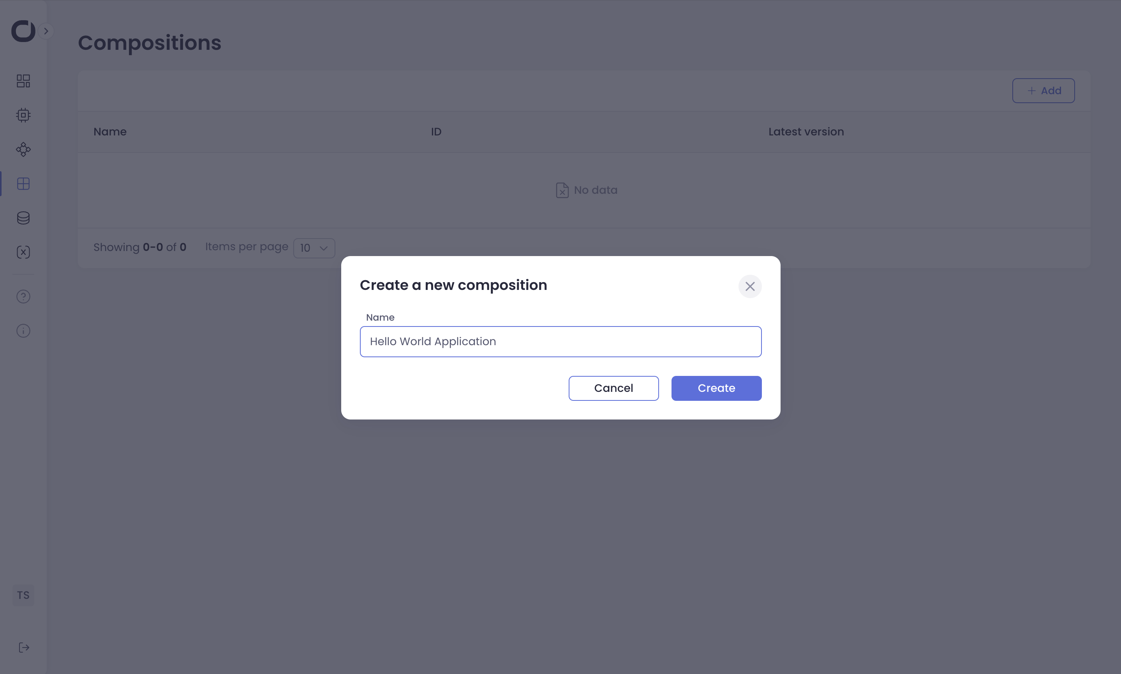Click the Add button above the table

tap(1043, 90)
